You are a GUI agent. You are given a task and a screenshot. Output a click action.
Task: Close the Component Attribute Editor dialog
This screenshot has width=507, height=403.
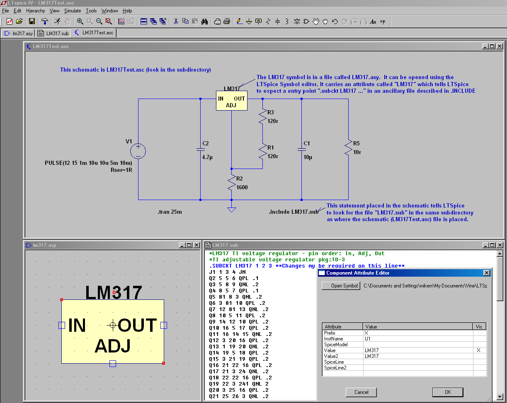pos(487,273)
